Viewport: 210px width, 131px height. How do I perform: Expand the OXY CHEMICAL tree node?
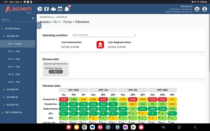click(x=2, y=112)
